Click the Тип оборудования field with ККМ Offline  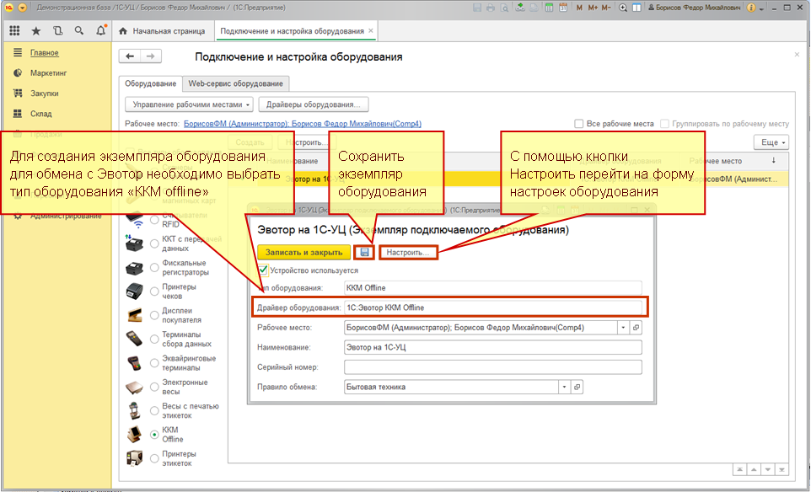tap(493, 288)
